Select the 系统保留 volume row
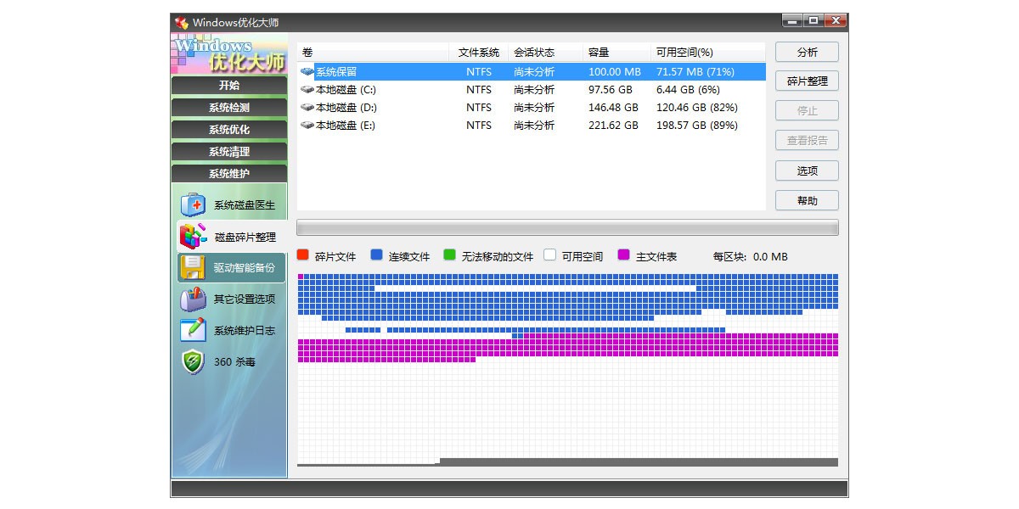The height and width of the screenshot is (509, 1019). (x=532, y=72)
